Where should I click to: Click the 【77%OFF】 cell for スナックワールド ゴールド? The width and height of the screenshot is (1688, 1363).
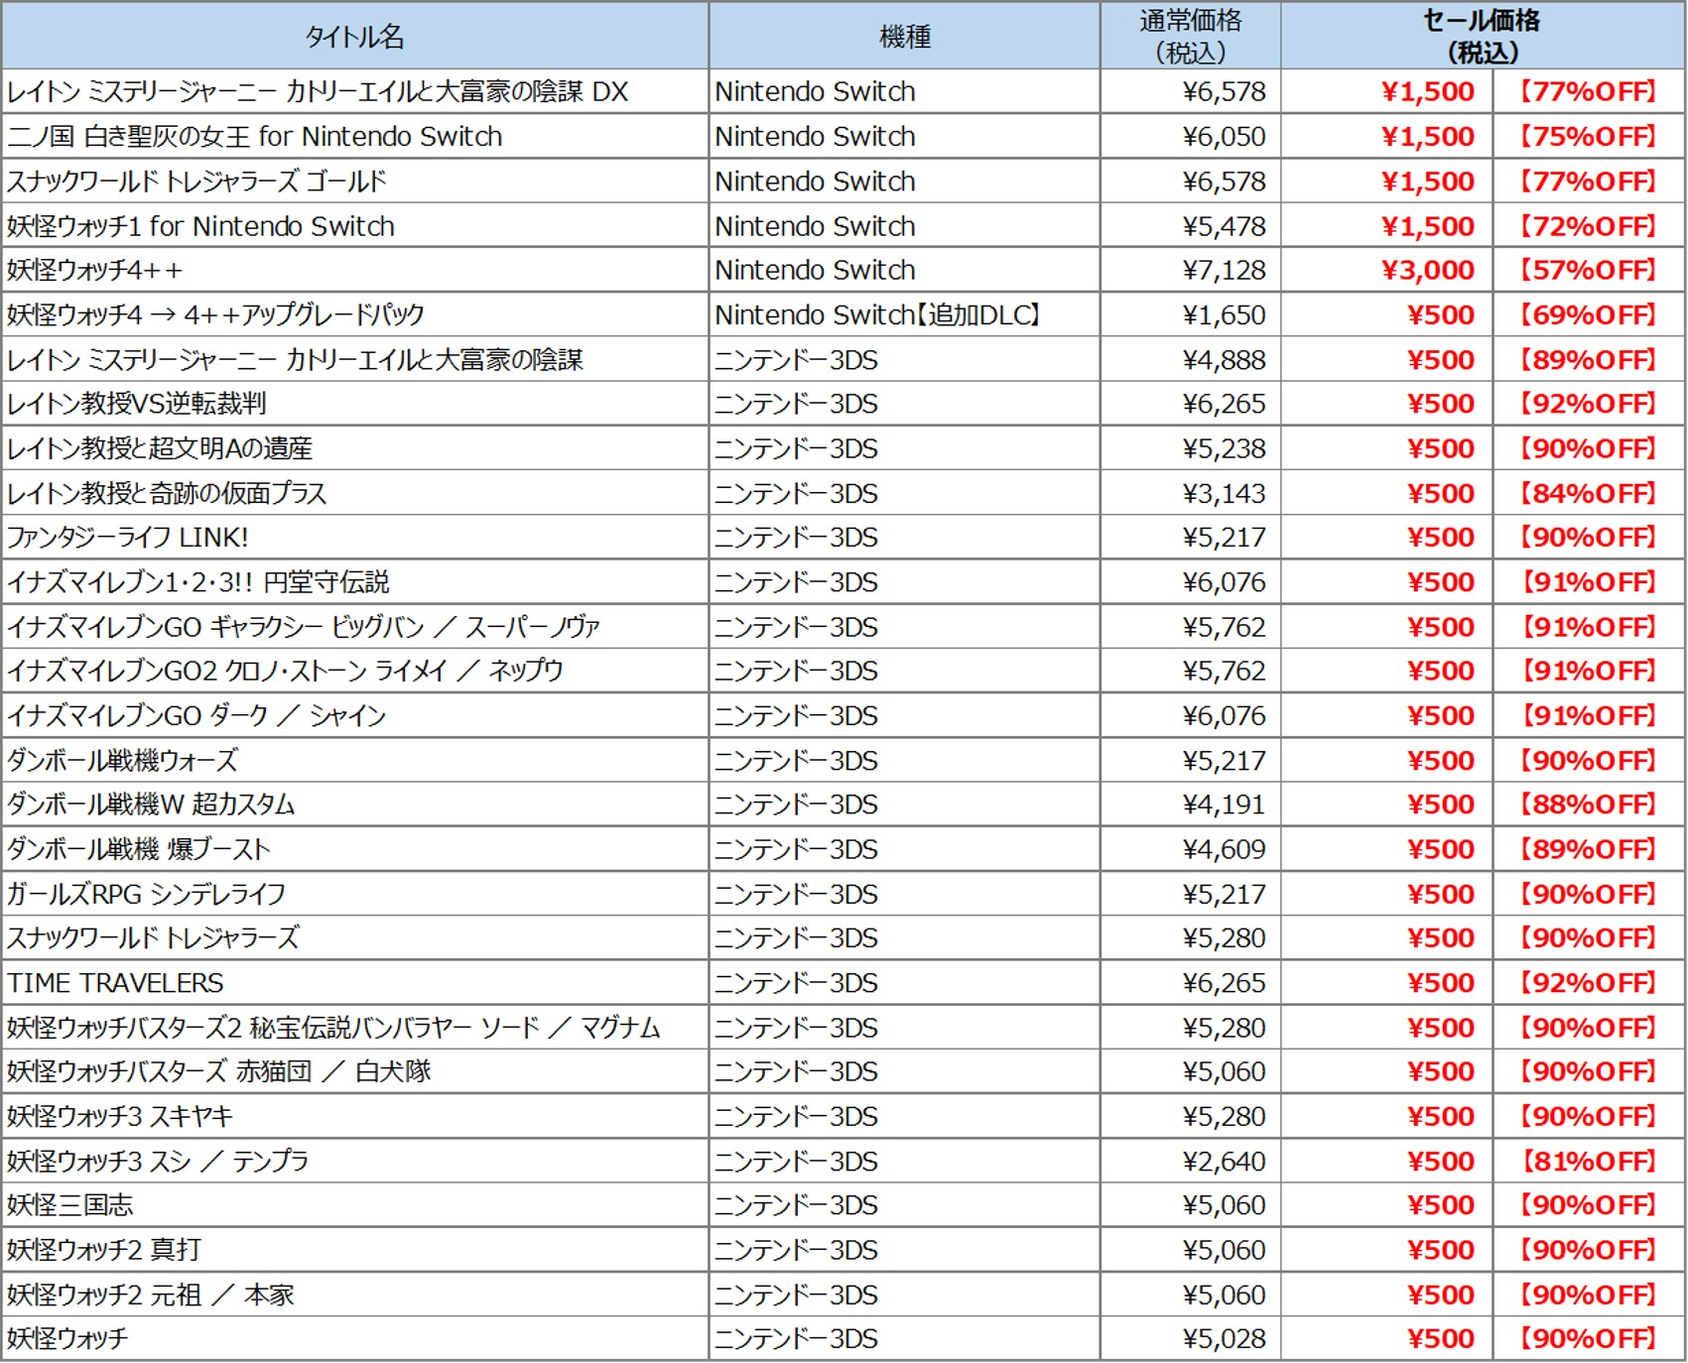1588,182
